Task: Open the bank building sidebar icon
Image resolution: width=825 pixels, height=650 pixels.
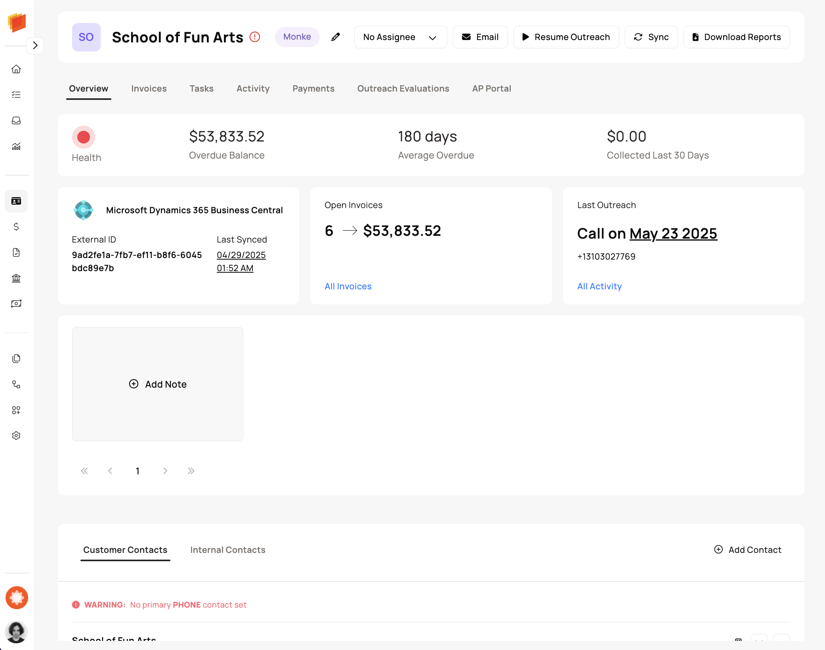Action: [x=16, y=278]
